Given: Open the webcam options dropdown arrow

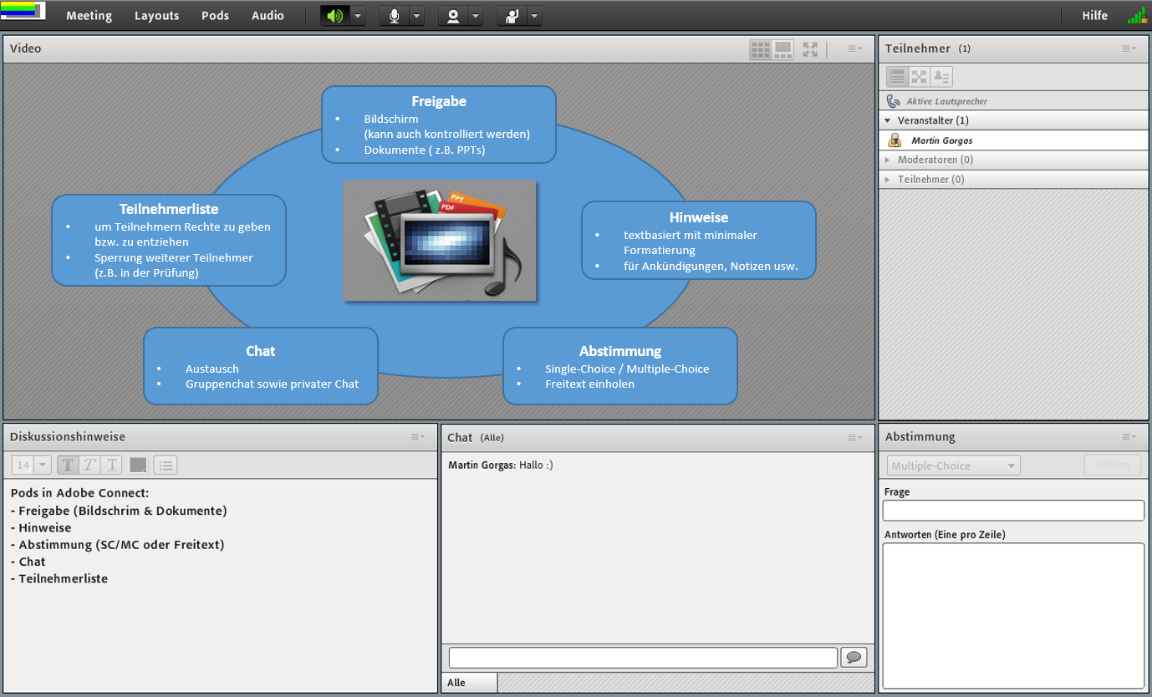Looking at the screenshot, I should click(475, 16).
